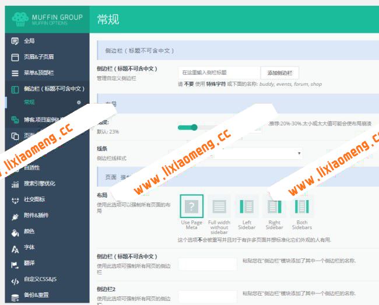The image size is (379, 305).
Task: Click the 侧边栏2 name input field
Action: point(208,296)
